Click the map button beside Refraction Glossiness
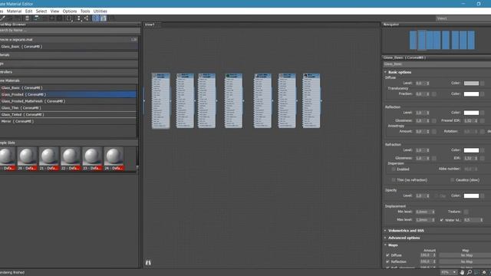 coord(434,158)
